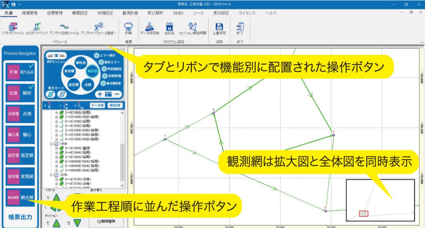Expand the 4→2(187A)〈点検〉 tree entry
Screen dimensions: 425x228
(x=56, y=179)
